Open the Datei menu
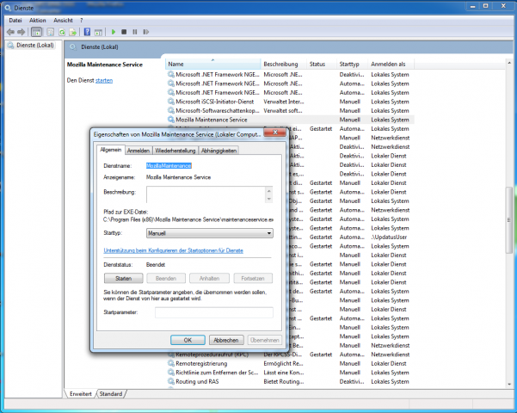This screenshot has width=517, height=413. pos(15,21)
